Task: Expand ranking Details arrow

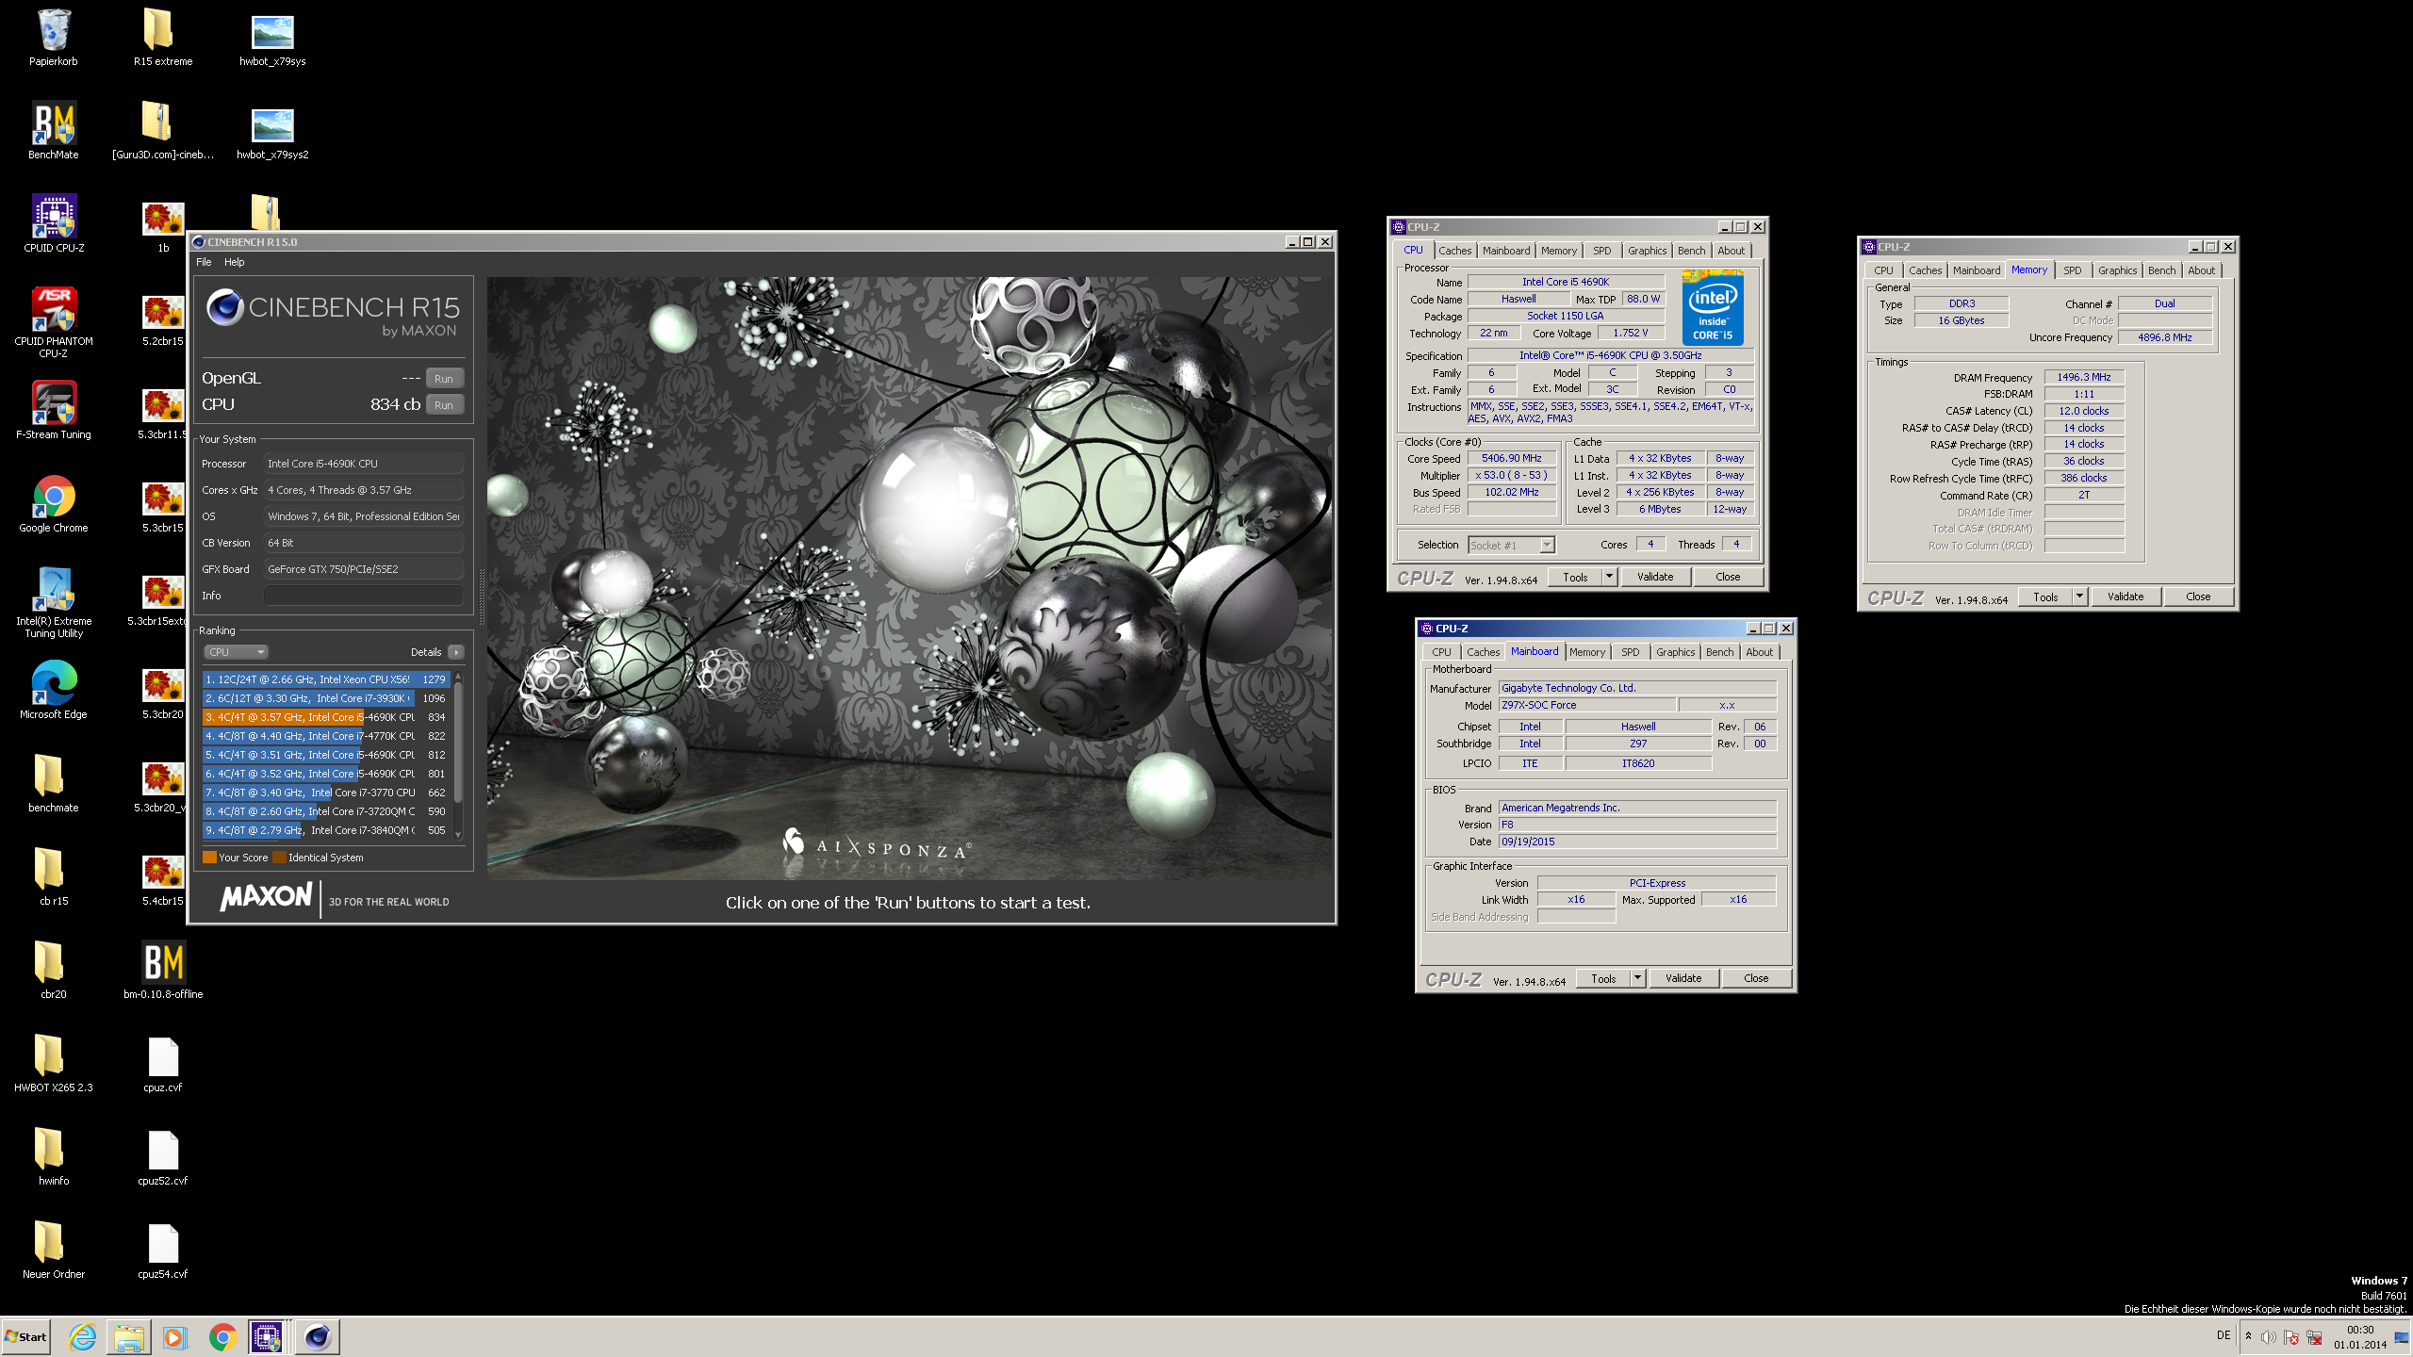Action: [456, 651]
